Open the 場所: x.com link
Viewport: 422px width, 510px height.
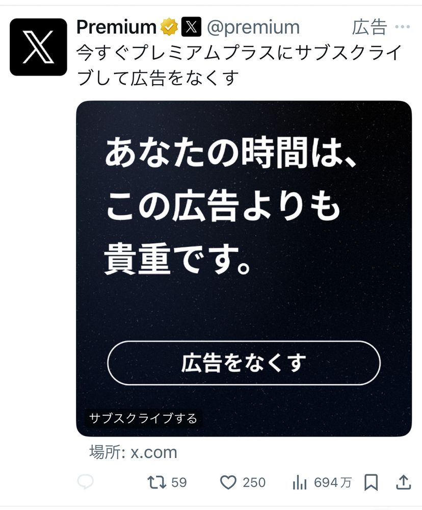point(134,452)
